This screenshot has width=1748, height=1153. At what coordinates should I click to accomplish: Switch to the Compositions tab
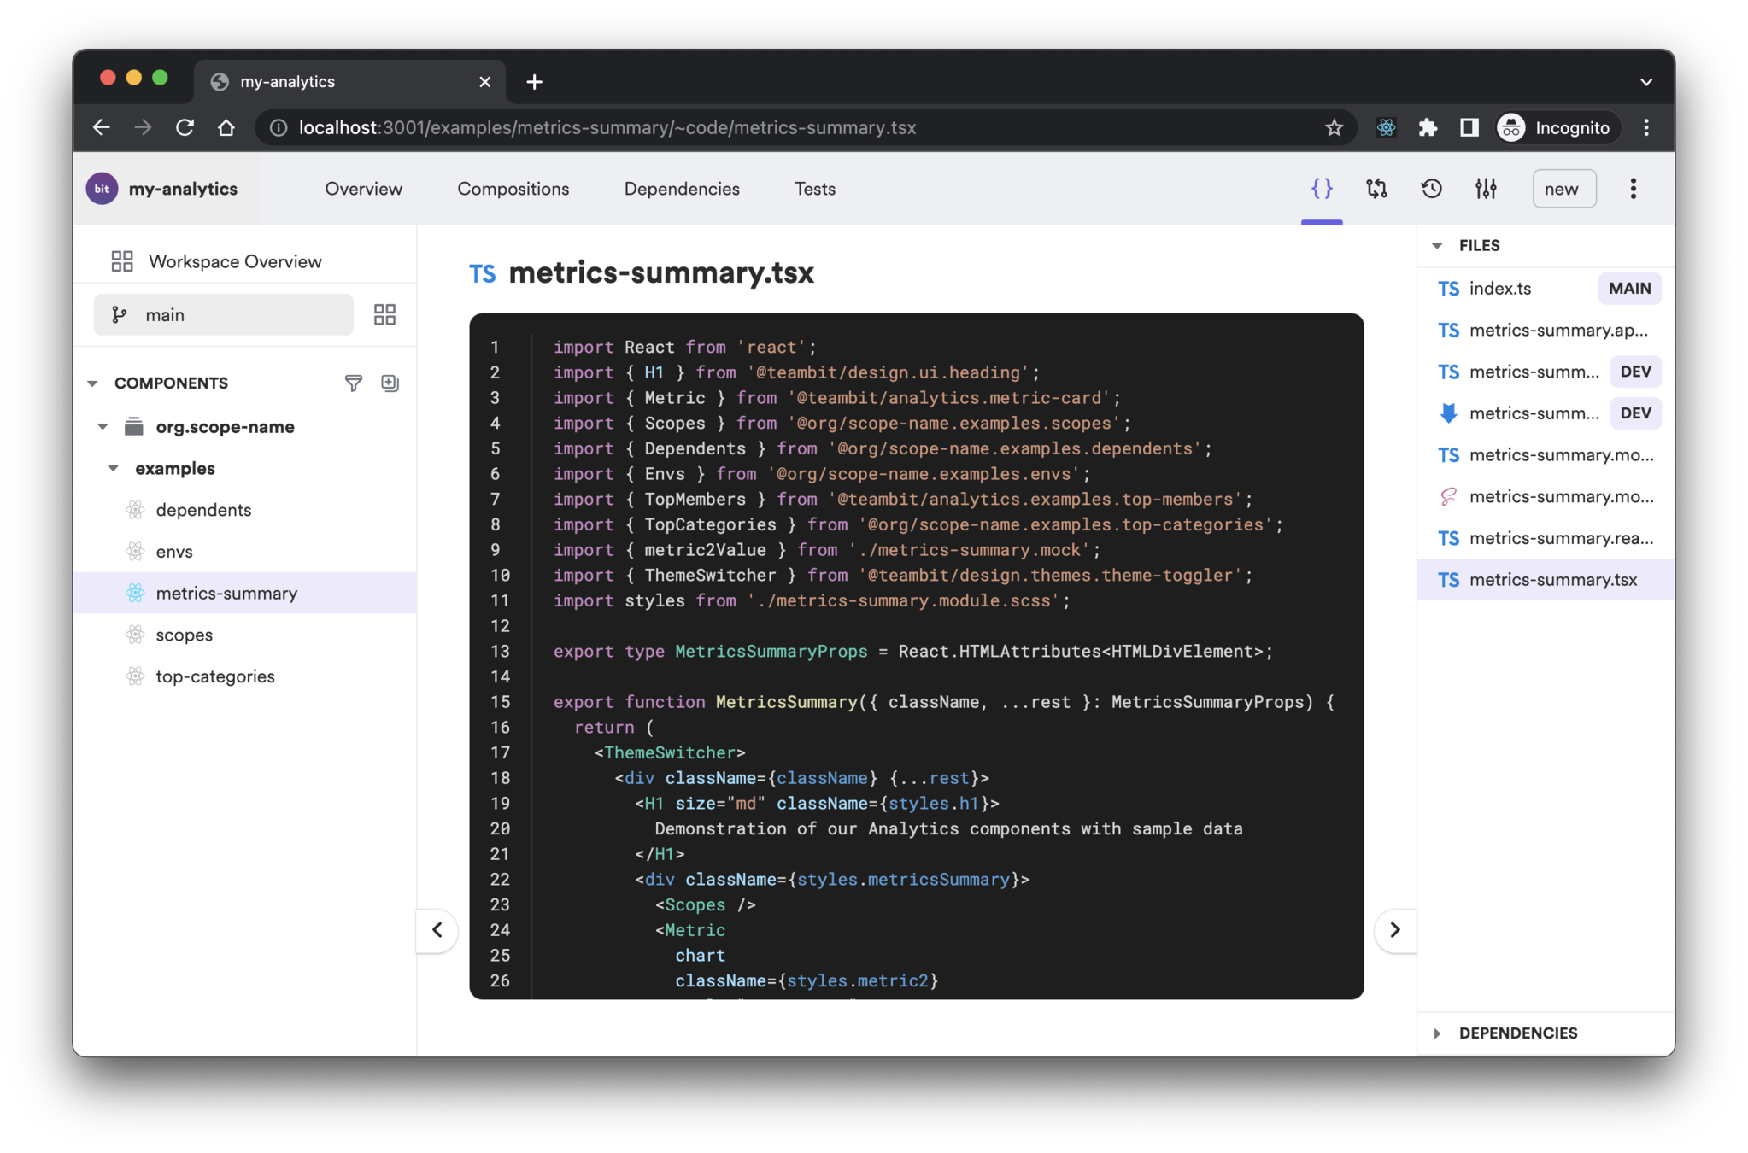coord(513,189)
